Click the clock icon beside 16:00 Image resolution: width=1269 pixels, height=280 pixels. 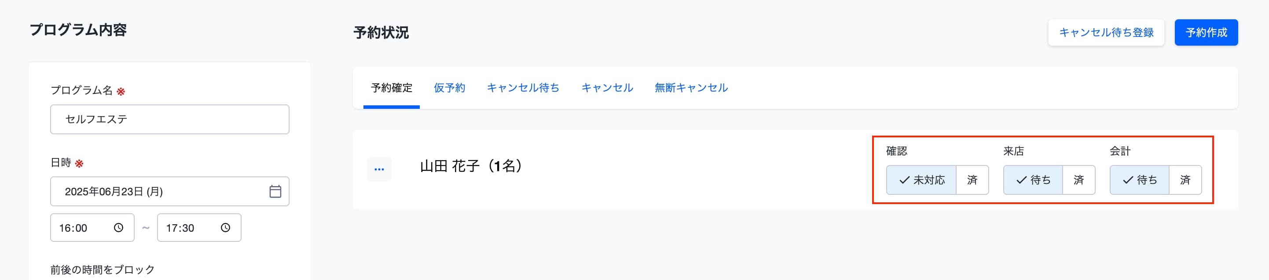pos(119,227)
